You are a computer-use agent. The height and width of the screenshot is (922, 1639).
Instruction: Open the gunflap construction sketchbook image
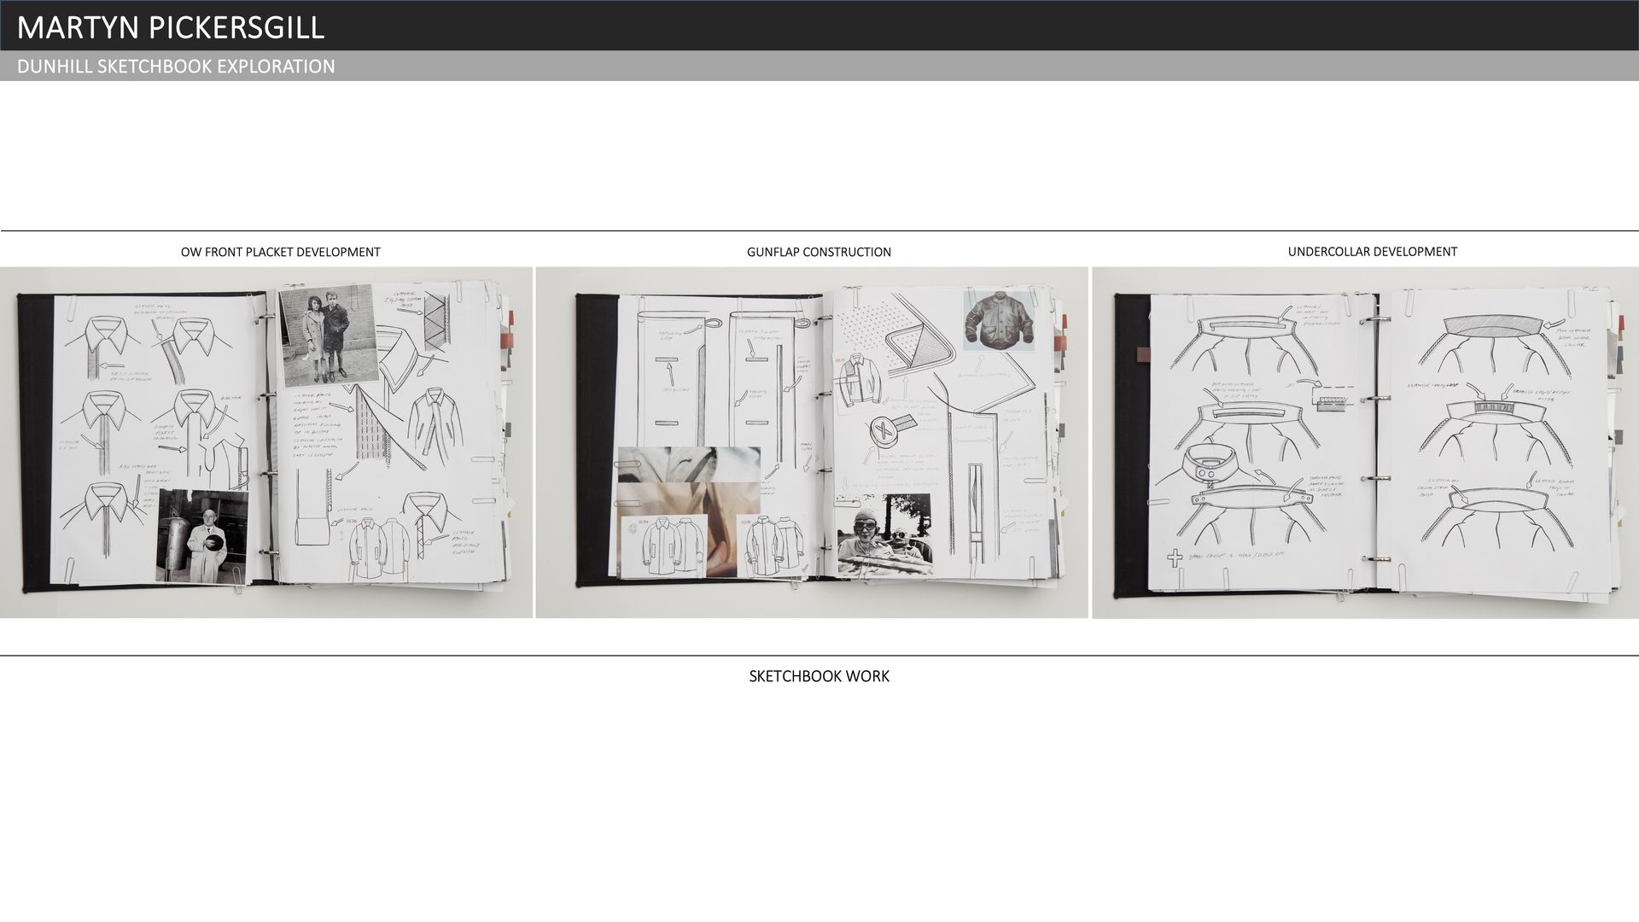pyautogui.click(x=811, y=442)
